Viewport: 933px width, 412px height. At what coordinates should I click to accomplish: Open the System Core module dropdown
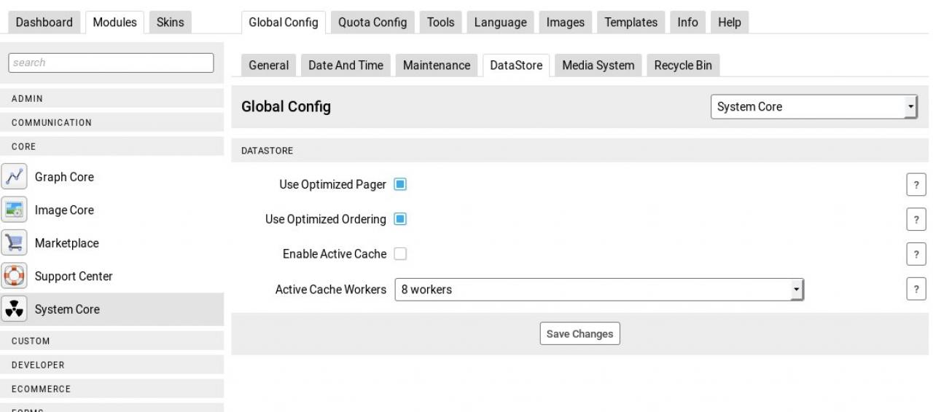pyautogui.click(x=813, y=107)
